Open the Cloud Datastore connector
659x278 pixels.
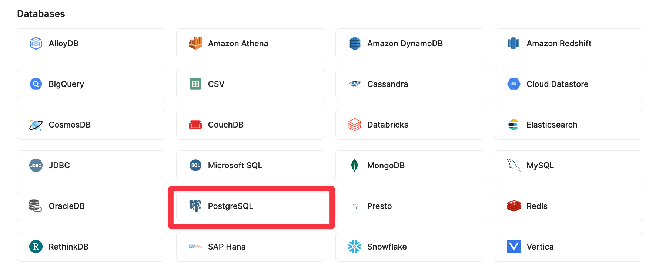point(569,84)
